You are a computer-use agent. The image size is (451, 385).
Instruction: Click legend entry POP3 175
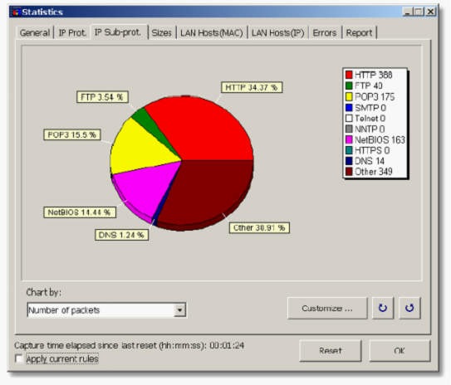pyautogui.click(x=370, y=97)
